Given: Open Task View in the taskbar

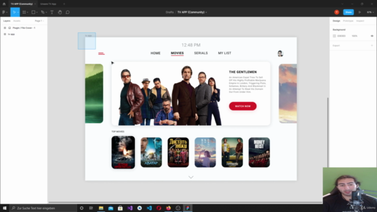Looking at the screenshot, I should click(x=91, y=208).
